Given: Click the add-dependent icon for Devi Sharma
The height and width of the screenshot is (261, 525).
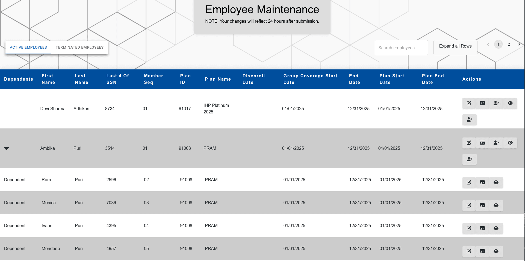Looking at the screenshot, I should click(469, 119).
